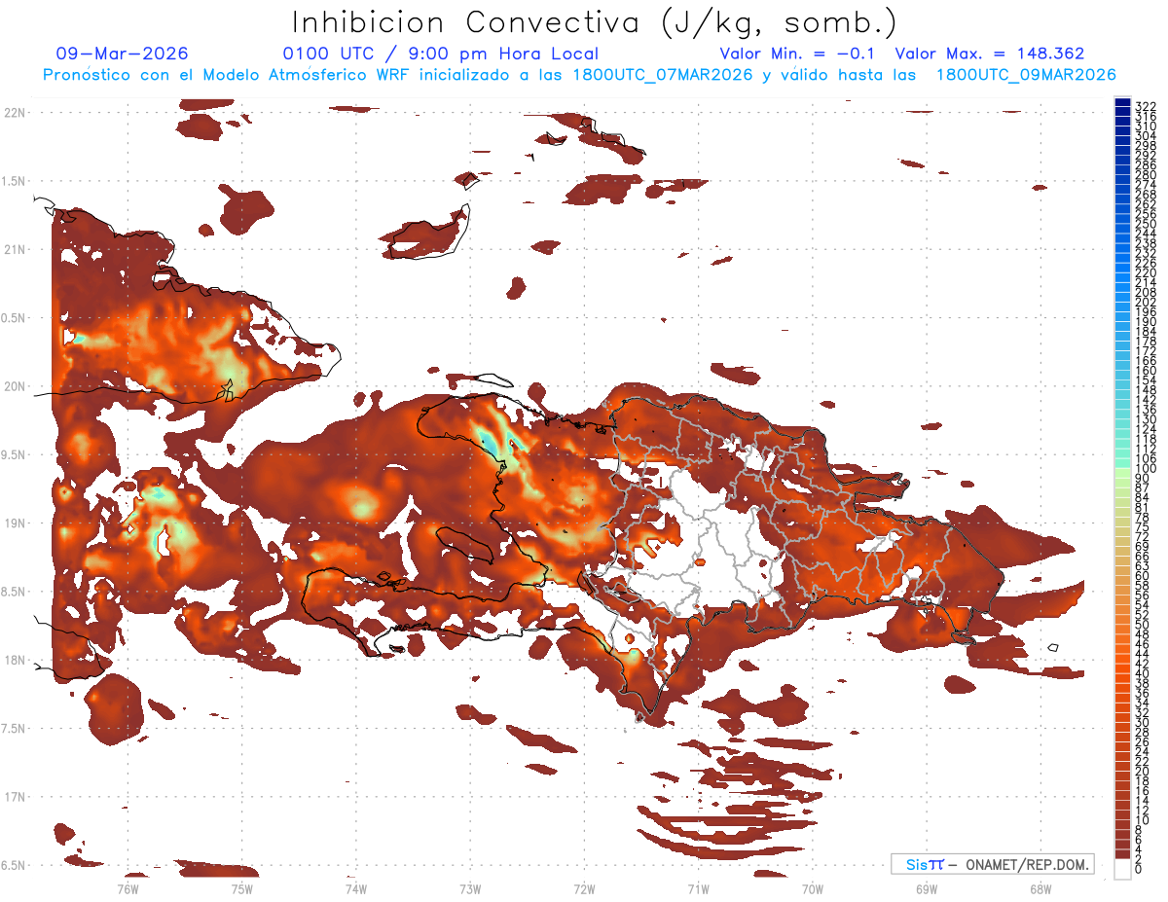The height and width of the screenshot is (902, 1168).
Task: Click the colorbar value 250
Action: 1145,224
